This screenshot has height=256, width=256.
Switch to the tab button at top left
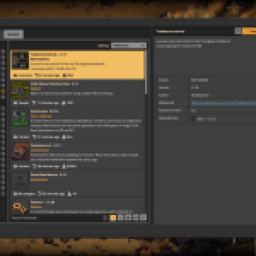(x=14, y=34)
